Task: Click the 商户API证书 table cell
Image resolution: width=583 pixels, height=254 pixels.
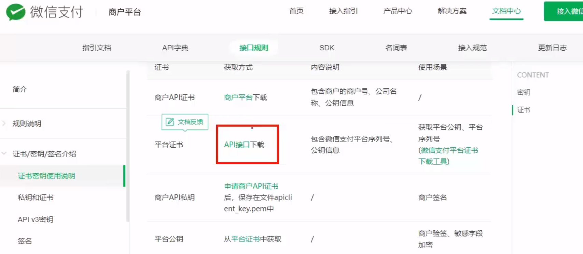Action: pos(175,97)
